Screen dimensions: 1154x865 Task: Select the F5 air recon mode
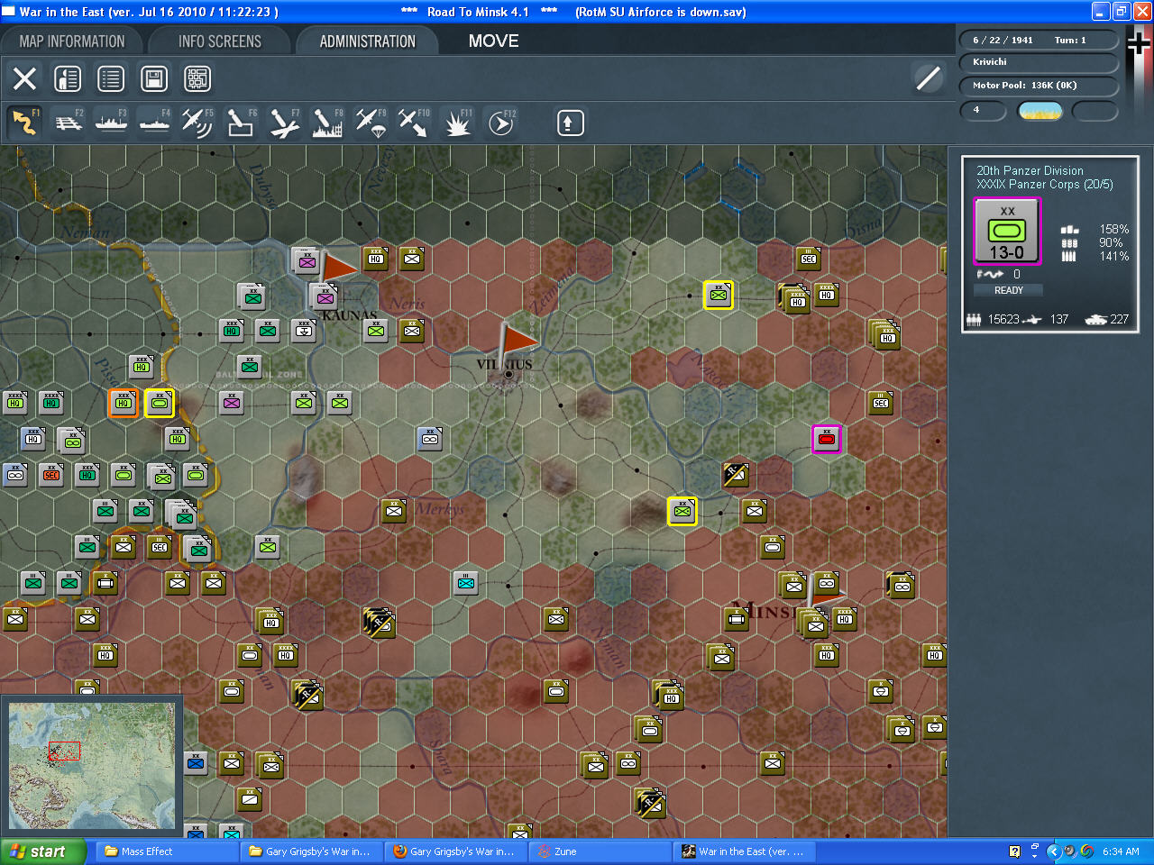(197, 123)
